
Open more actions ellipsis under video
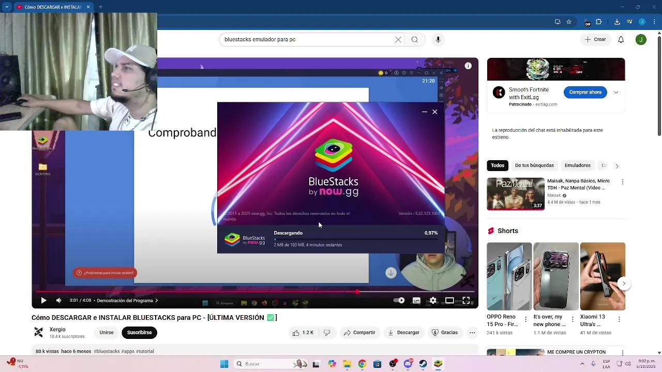[x=472, y=333]
